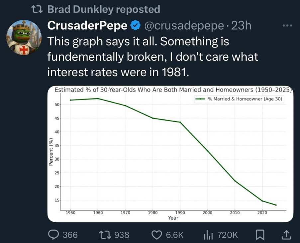Open the @crusadepepe handle
The image size is (300, 243).
tap(183, 25)
